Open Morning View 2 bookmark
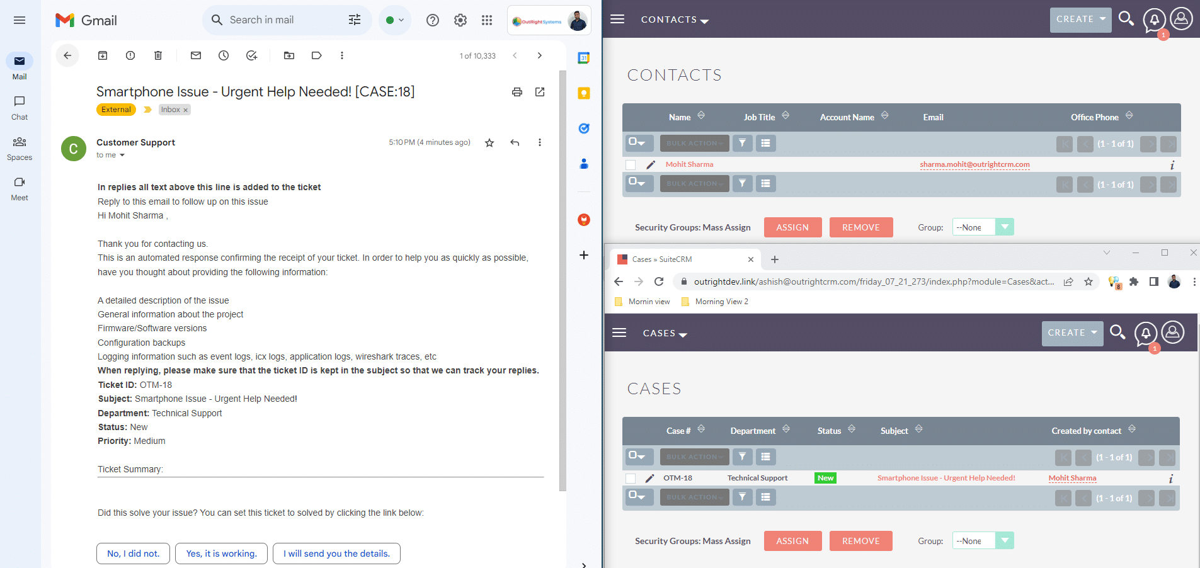Screen dimensions: 1200x568 [x=715, y=302]
